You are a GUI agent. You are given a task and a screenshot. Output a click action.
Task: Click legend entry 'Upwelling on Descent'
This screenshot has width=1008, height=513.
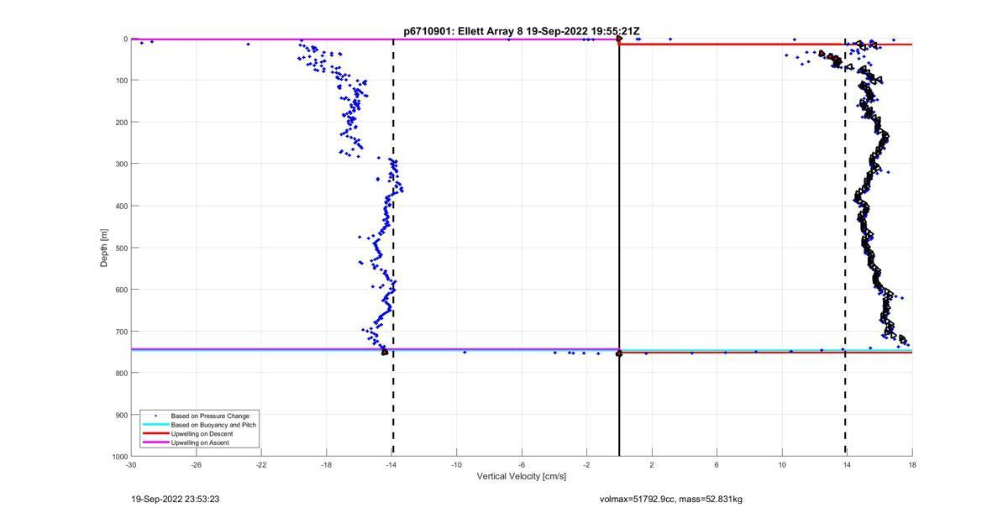[202, 434]
